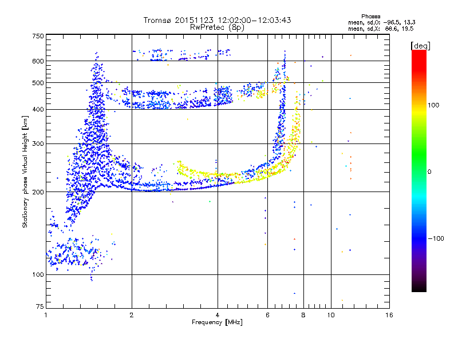Click the y-axis label 'Stationary phase Virtual Height [km]'
This screenshot has width=458, height=343.
click(25, 171)
